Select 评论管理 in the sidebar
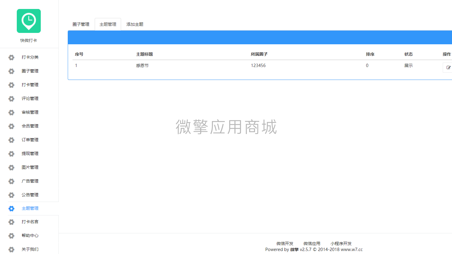This screenshot has width=452, height=254. 30,99
